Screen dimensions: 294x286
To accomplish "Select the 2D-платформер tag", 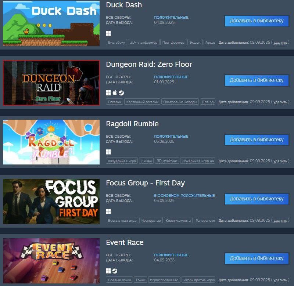I will coord(144,43).
